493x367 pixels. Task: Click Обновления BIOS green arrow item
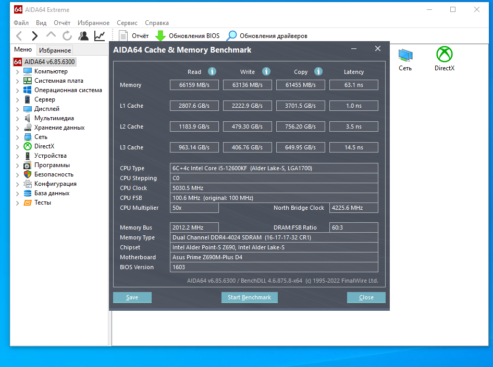[x=188, y=36]
